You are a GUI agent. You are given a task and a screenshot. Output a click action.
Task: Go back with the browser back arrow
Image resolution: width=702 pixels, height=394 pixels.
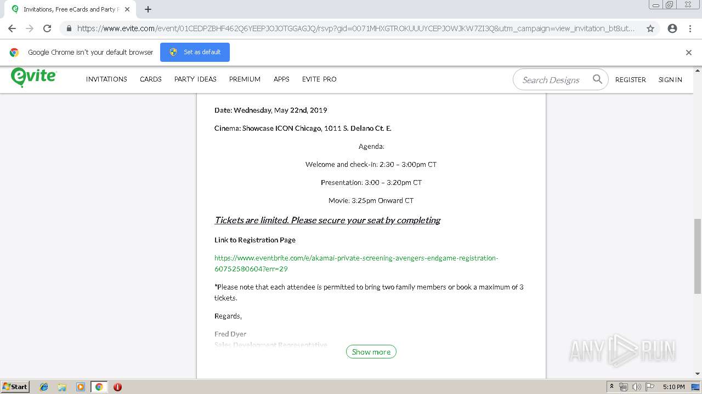(12, 28)
